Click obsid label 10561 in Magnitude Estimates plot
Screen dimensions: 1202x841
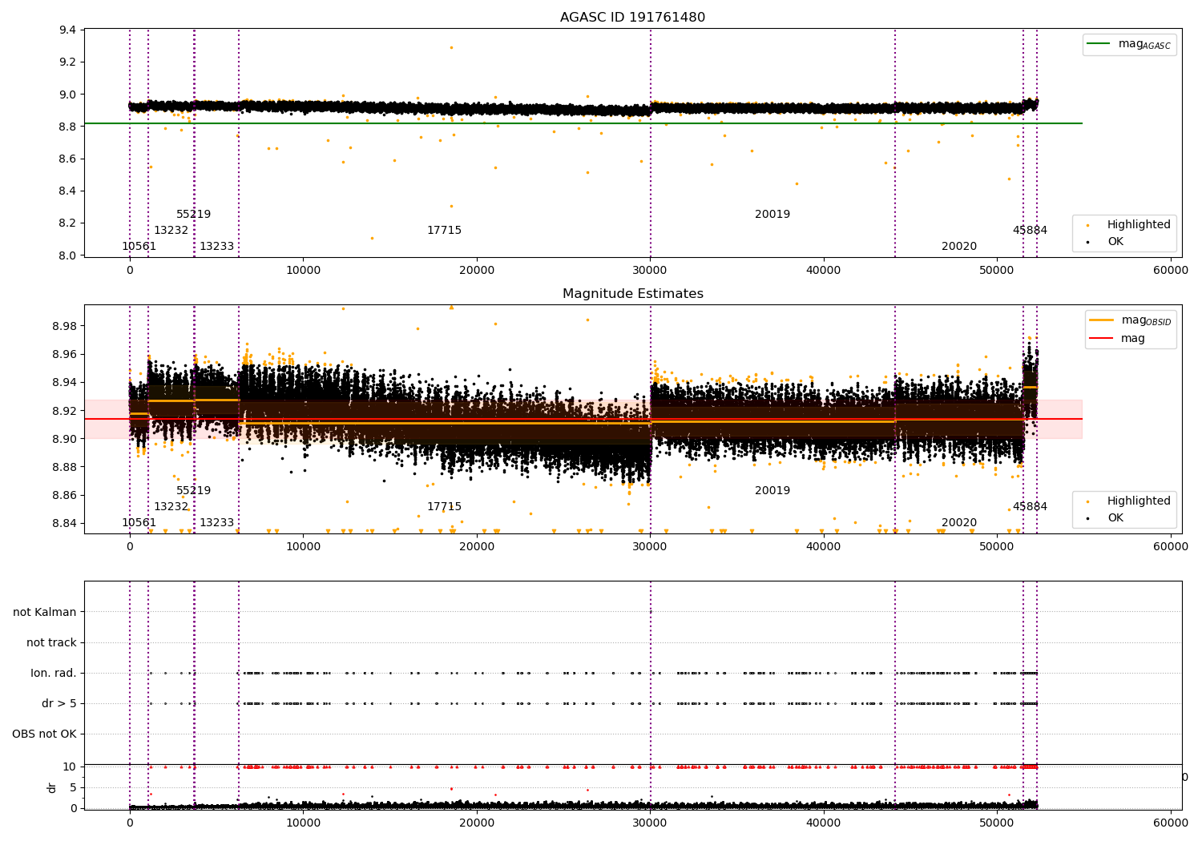(139, 522)
